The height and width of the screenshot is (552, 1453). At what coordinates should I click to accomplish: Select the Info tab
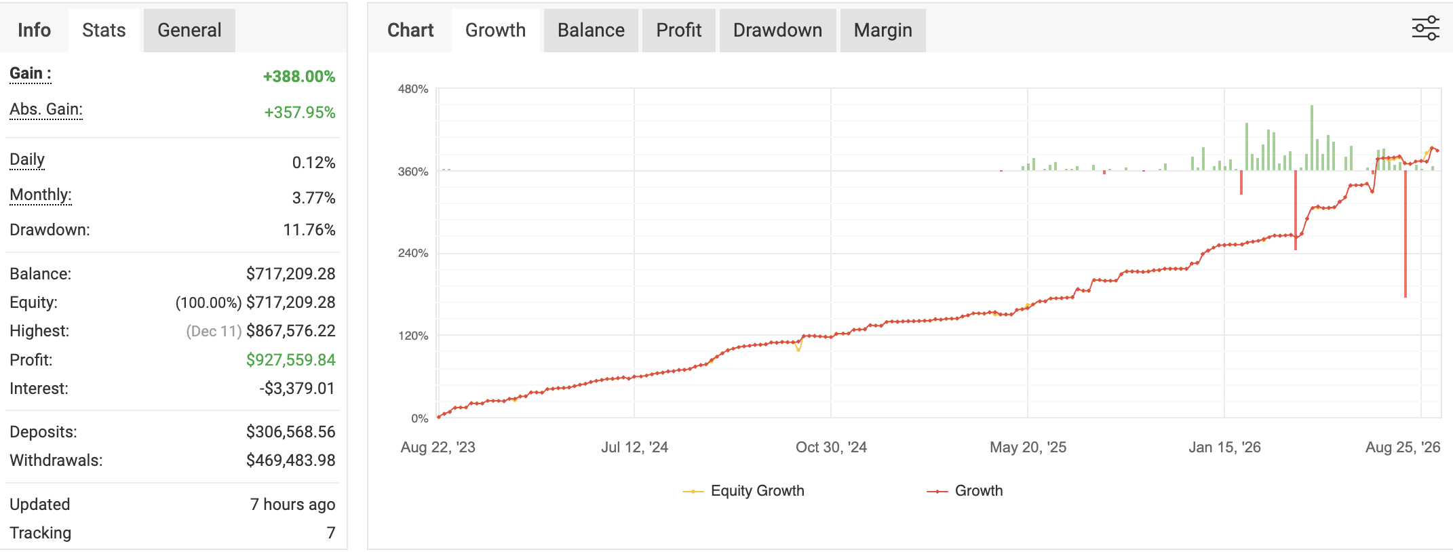(x=34, y=31)
